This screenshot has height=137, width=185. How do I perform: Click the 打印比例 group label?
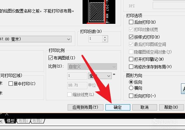[57, 50]
